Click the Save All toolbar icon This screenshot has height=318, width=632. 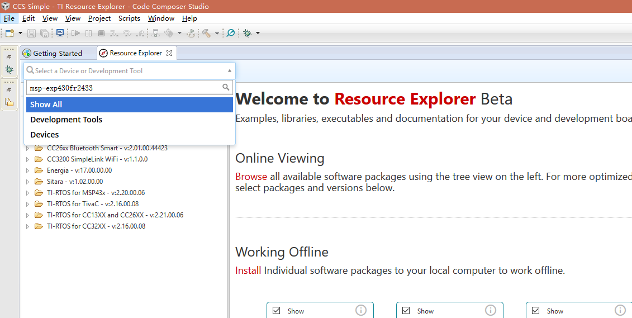[44, 33]
